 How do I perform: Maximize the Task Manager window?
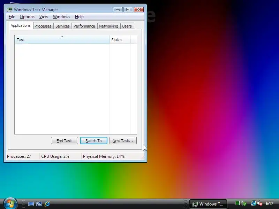(x=128, y=10)
